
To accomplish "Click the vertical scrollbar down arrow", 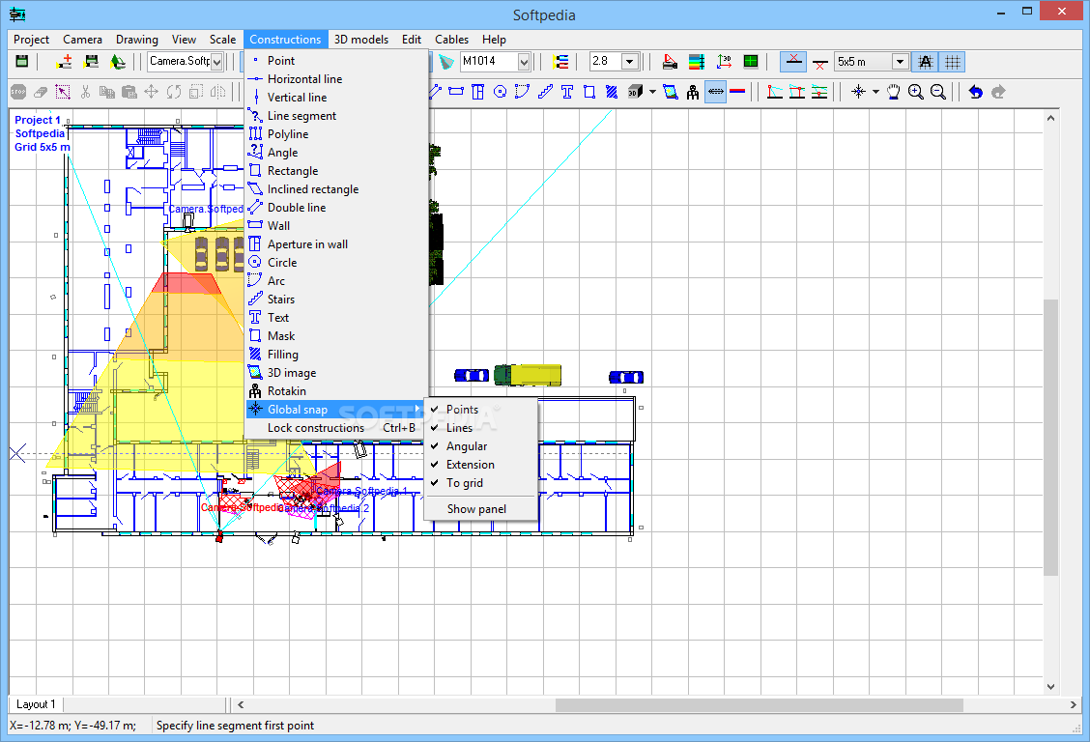I will point(1050,686).
